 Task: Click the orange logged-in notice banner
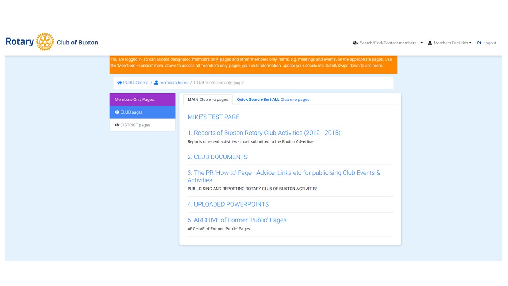(253, 65)
